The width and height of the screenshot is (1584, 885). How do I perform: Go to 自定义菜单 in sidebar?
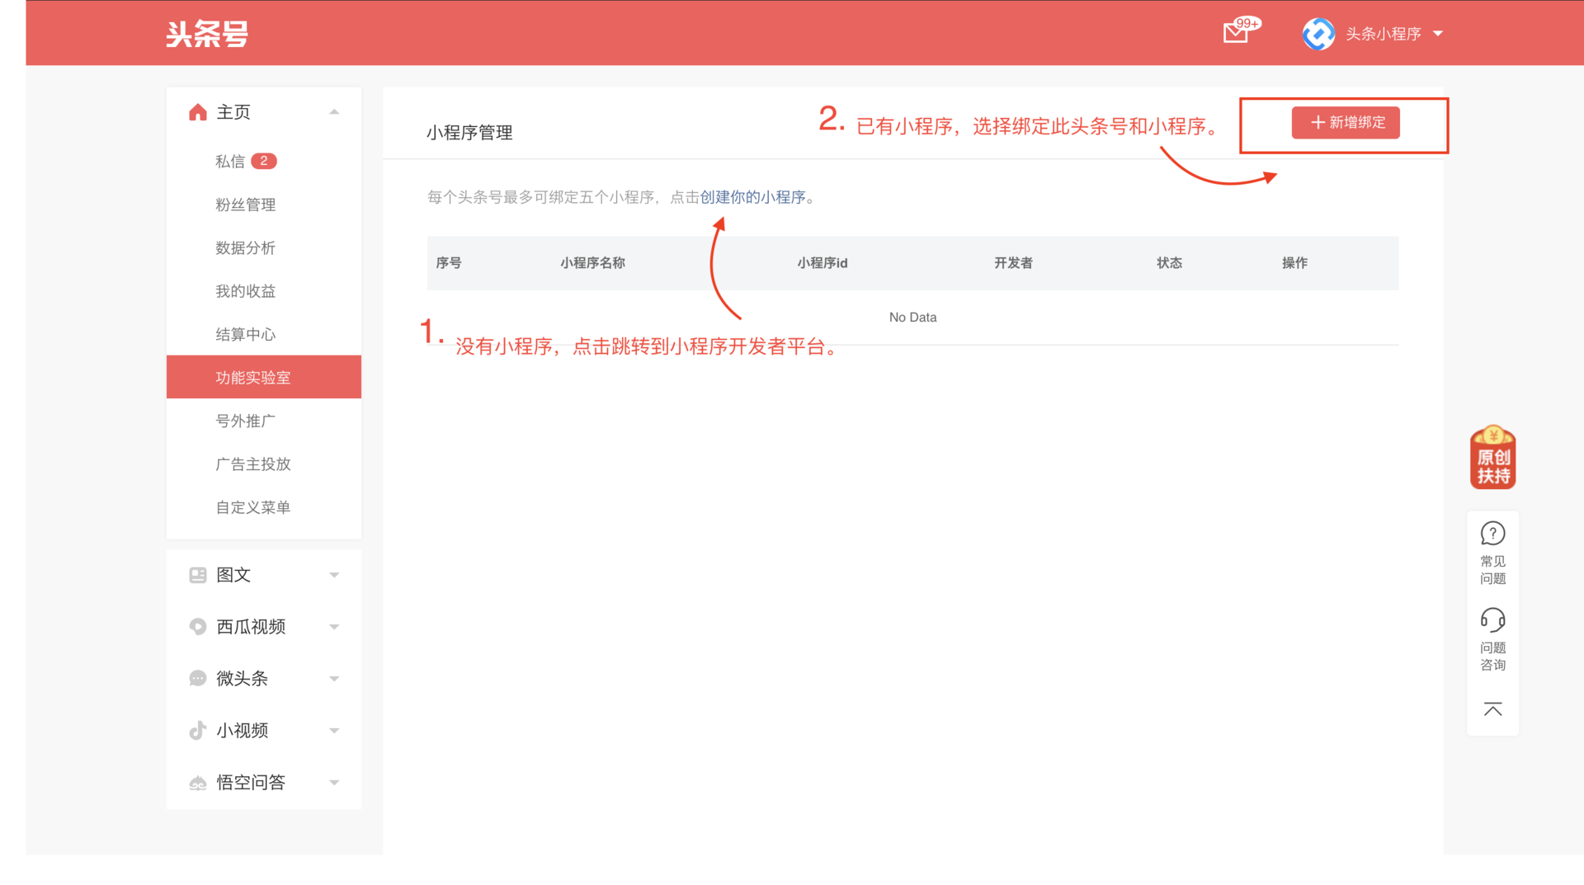pos(252,507)
